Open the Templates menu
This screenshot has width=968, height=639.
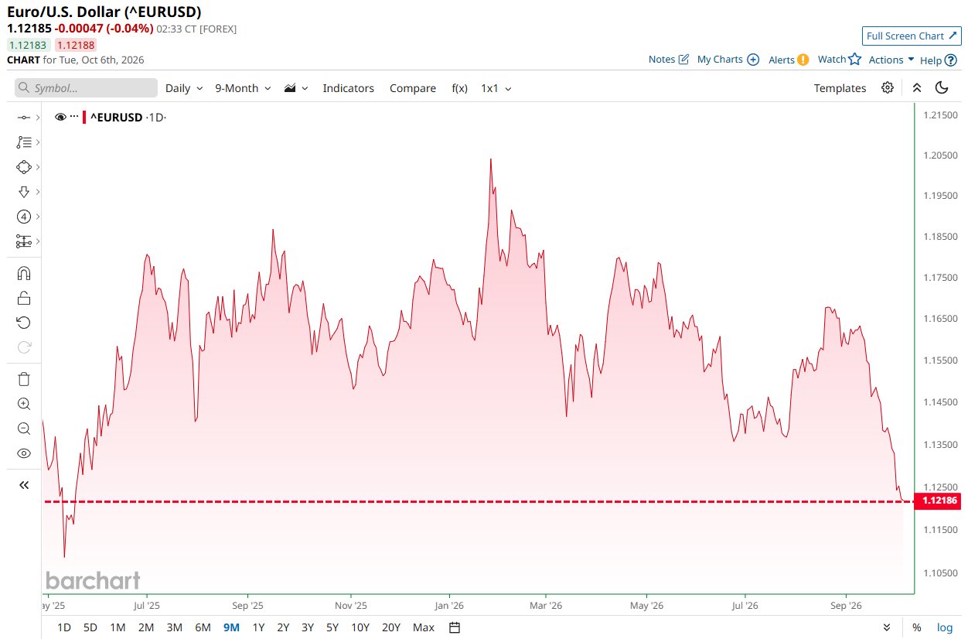(840, 88)
